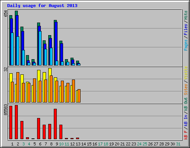Click the orange Sites bar for day 13
The height and width of the screenshot is (148, 190).
pyautogui.click(x=79, y=96)
